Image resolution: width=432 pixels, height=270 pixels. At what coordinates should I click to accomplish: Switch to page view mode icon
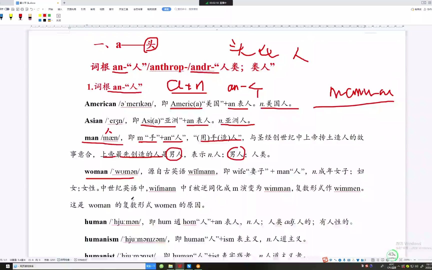tap(373, 260)
